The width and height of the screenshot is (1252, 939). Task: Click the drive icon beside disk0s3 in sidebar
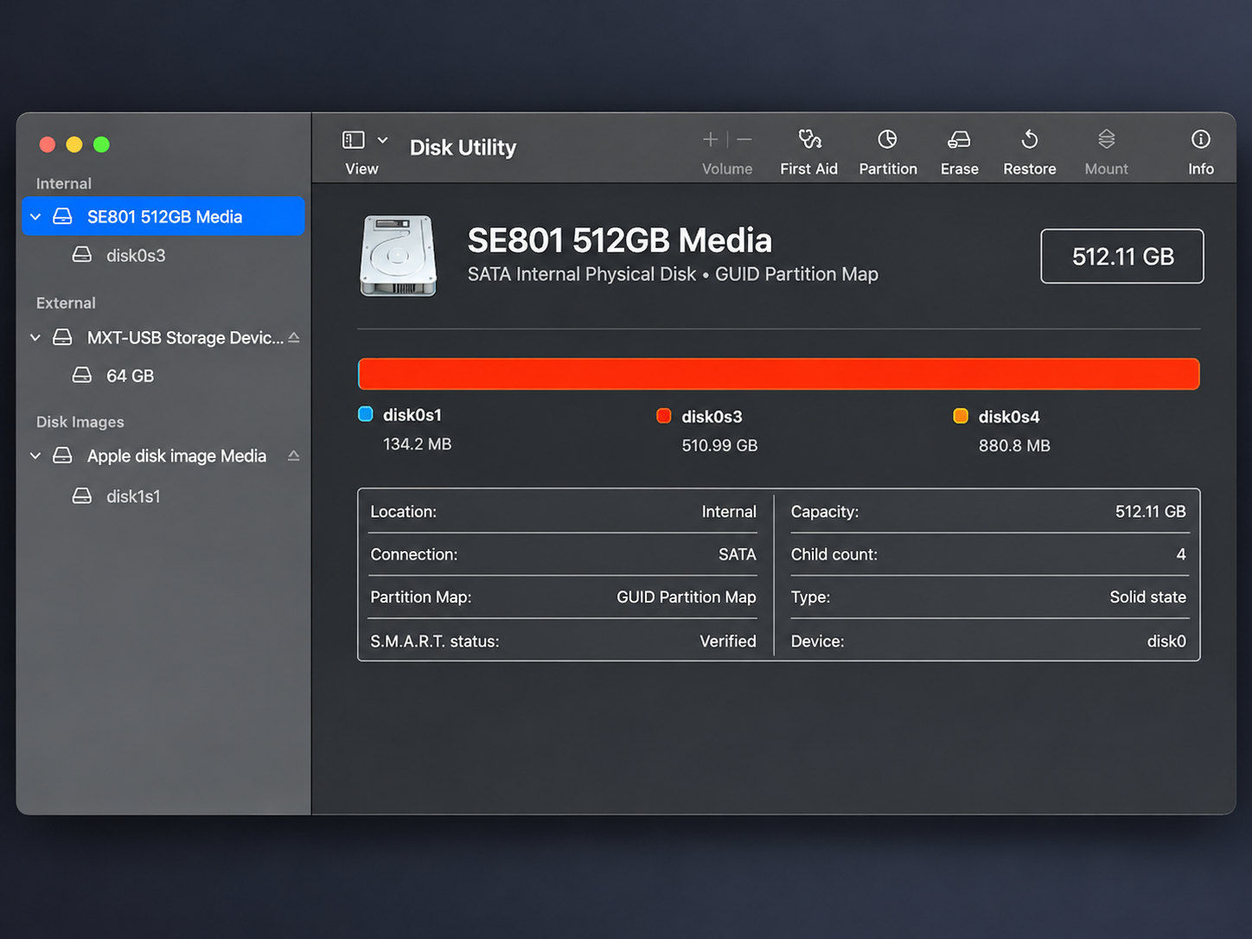pos(82,255)
